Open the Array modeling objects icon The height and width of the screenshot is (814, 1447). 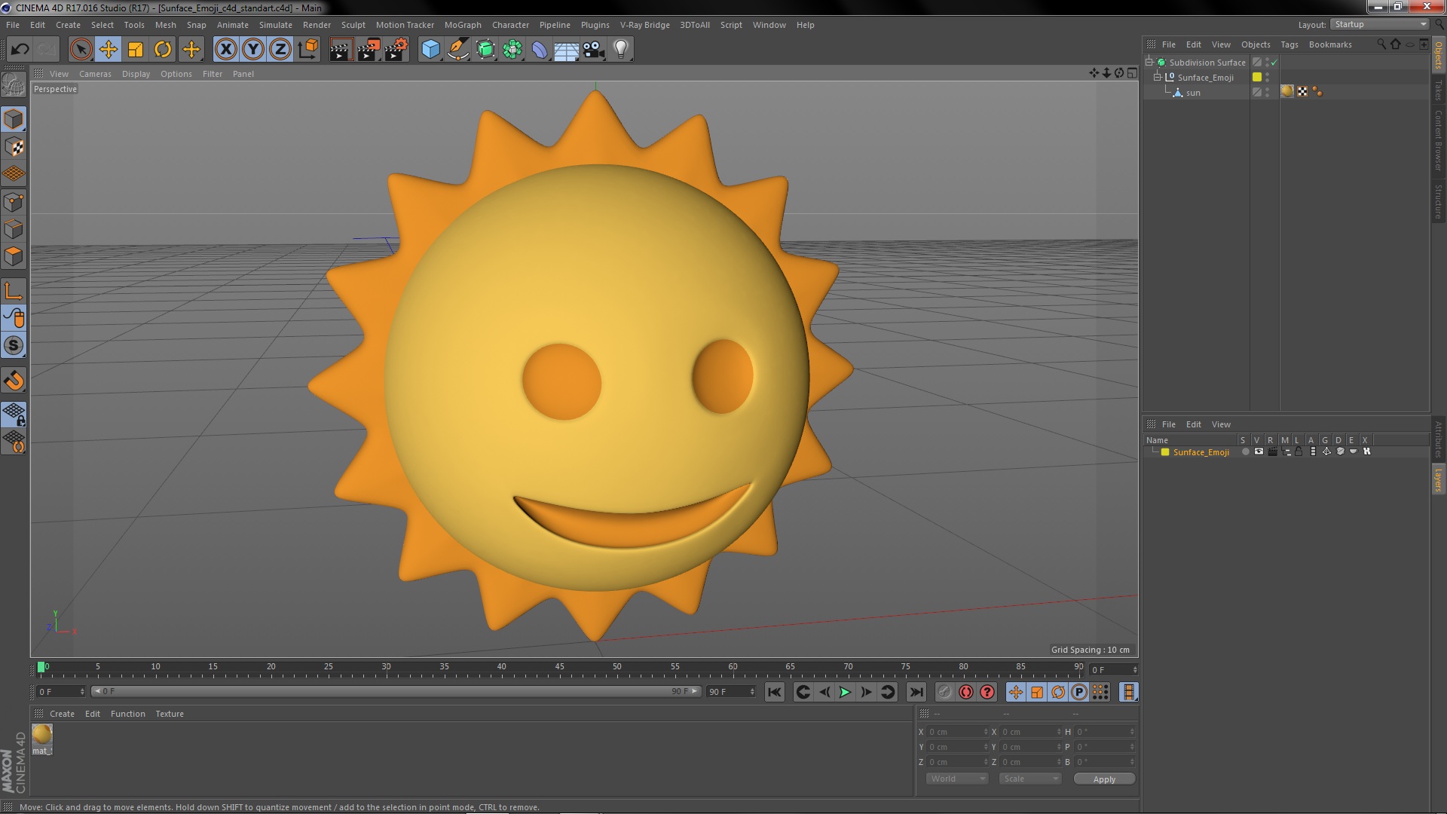[512, 50]
